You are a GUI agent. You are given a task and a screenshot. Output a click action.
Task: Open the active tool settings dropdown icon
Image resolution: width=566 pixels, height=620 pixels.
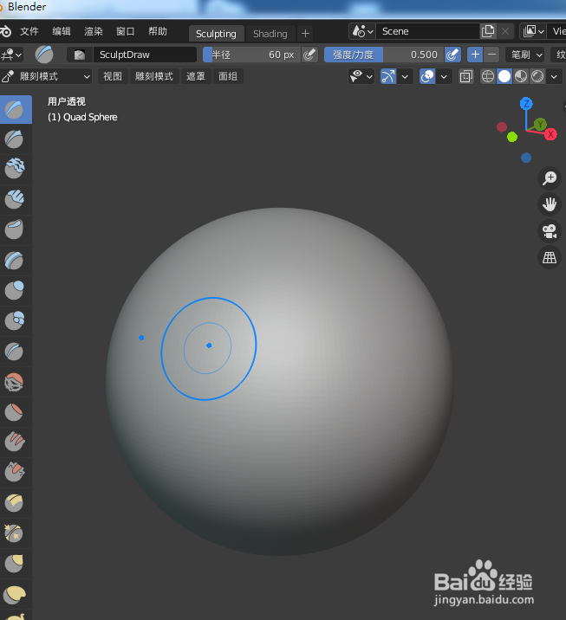pos(11,55)
